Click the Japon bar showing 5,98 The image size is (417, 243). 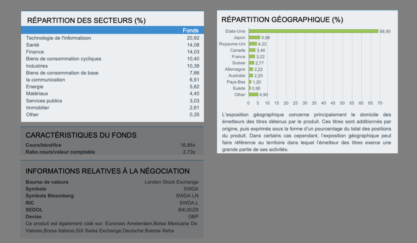254,37
